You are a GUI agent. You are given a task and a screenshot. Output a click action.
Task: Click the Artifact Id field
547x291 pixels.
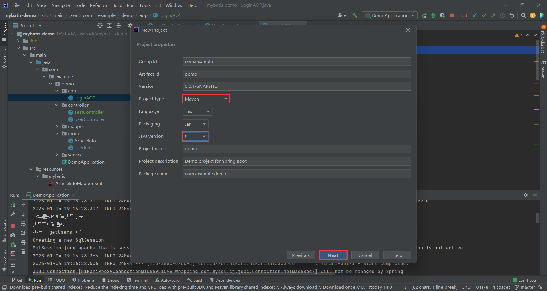(x=297, y=74)
